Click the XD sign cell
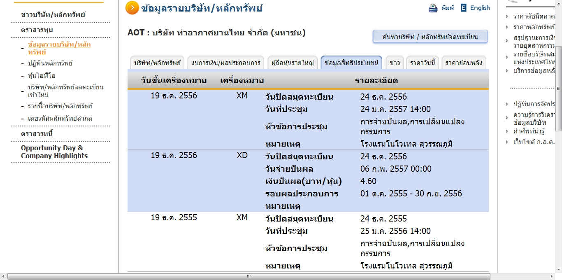Viewport: 562px width, 280px height. 242,156
